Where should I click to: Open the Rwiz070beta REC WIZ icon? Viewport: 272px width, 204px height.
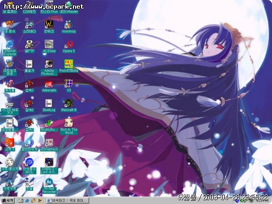[69, 66]
